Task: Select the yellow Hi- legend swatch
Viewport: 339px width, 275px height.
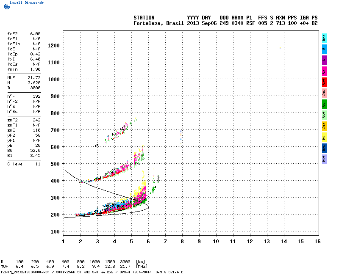Action: [324, 137]
